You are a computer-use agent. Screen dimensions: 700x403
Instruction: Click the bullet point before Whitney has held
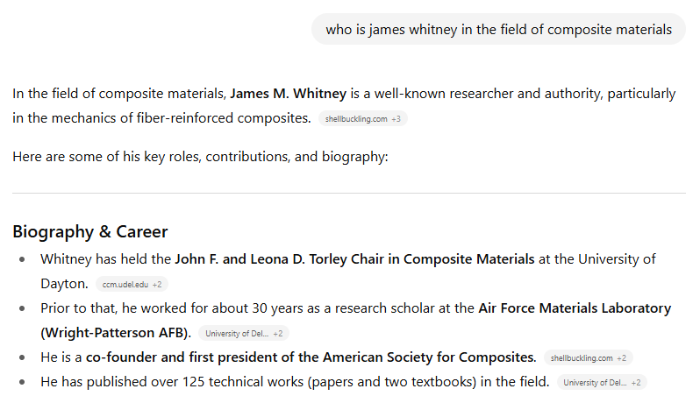pos(22,259)
